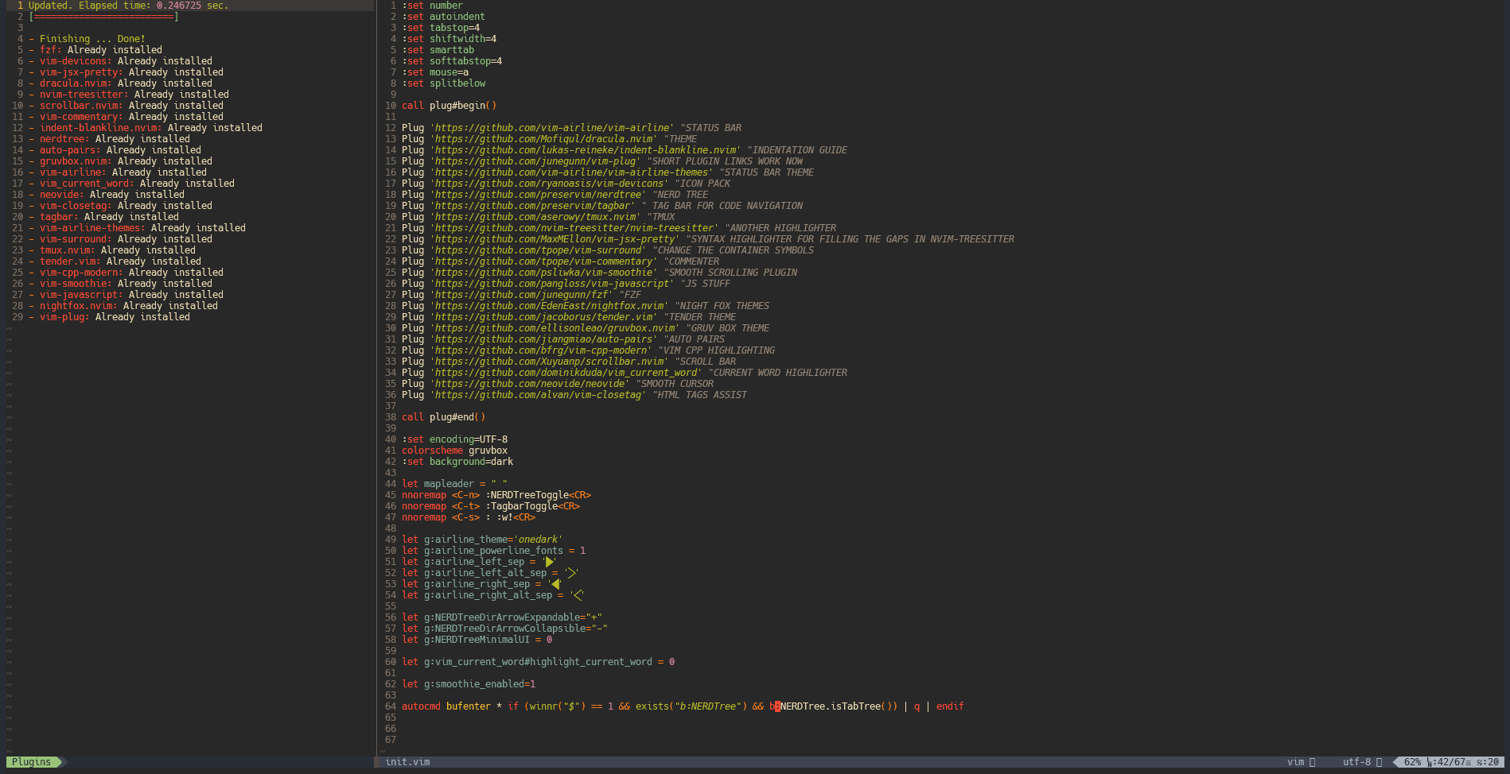Click the lock icon beside utf-8 in statusline

(1380, 762)
